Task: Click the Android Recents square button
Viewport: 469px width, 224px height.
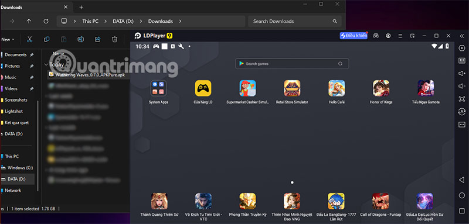Action: click(x=462, y=211)
